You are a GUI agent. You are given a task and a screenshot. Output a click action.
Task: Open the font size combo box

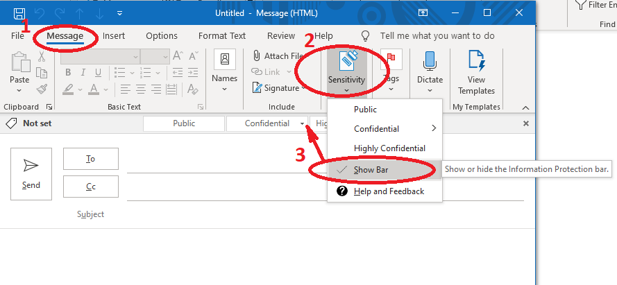tap(155, 57)
